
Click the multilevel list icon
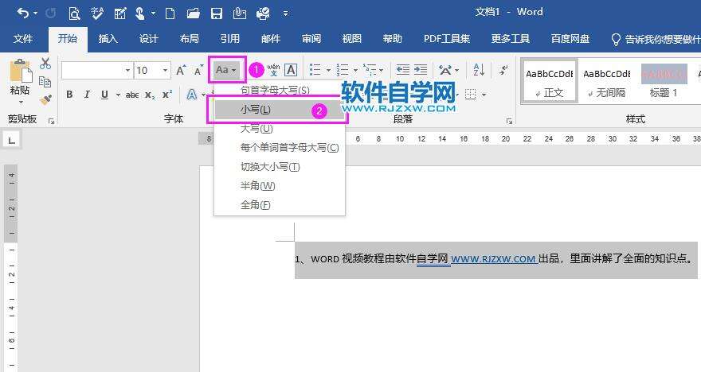370,70
